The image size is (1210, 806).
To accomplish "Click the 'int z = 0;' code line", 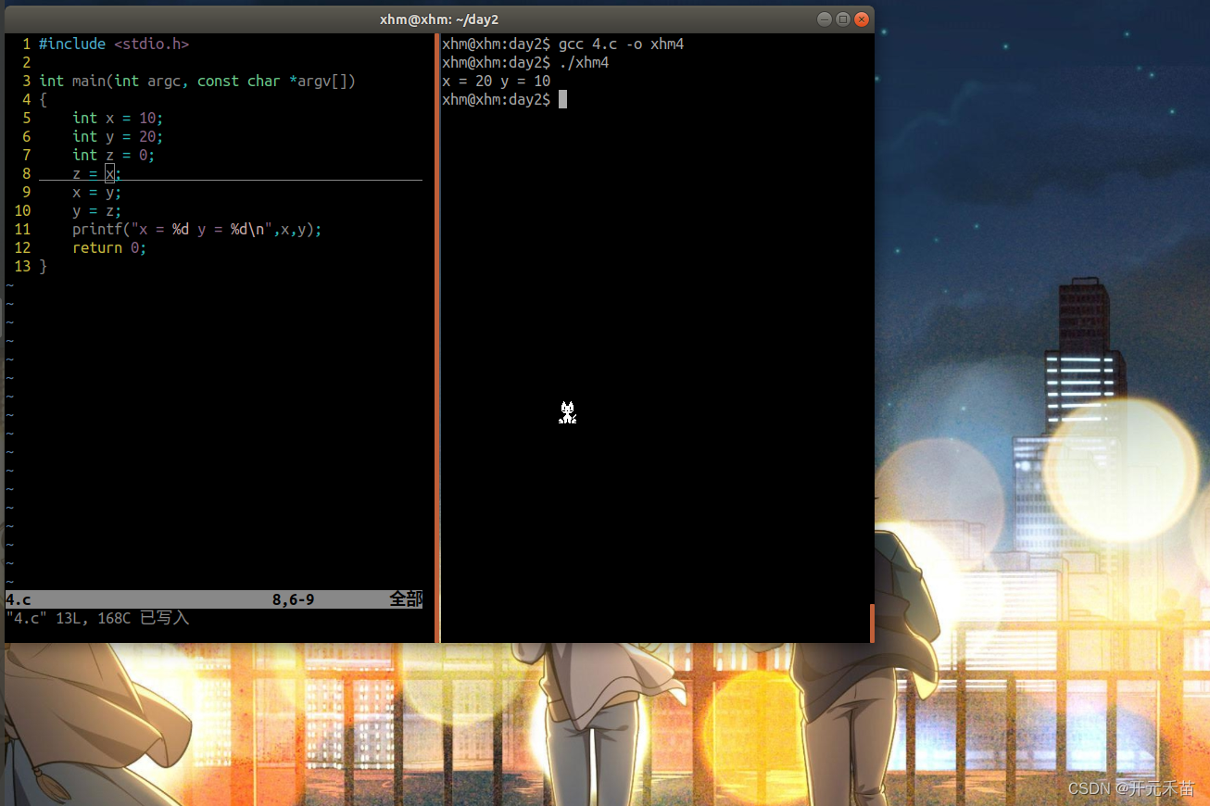I will coord(114,155).
